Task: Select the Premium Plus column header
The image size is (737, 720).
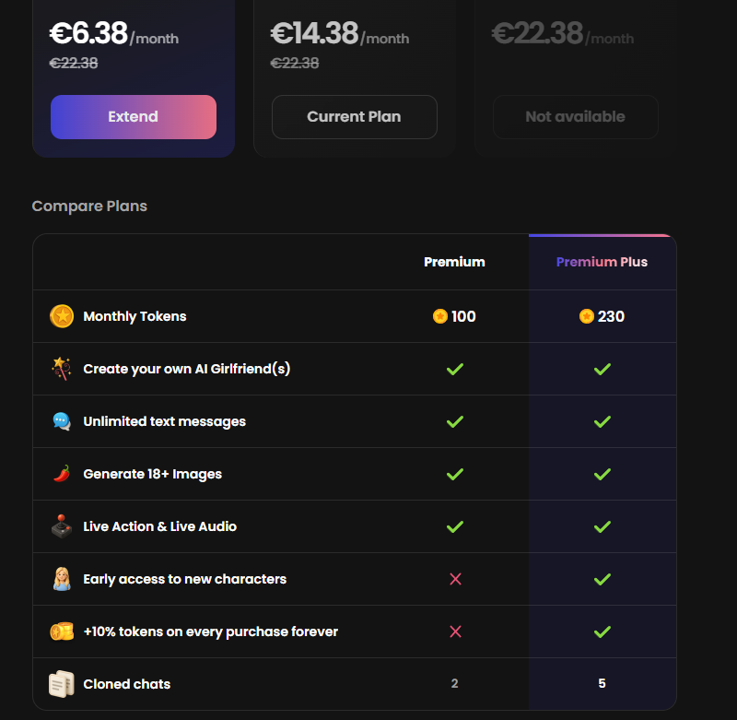Action: (x=602, y=262)
